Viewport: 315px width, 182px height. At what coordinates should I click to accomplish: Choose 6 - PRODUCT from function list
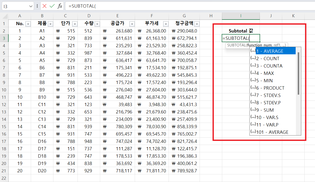tap(273, 88)
